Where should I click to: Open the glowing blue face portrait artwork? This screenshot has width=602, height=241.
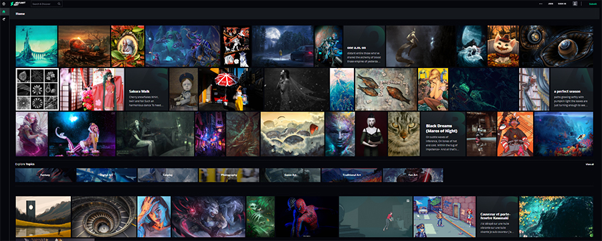[x=340, y=134]
